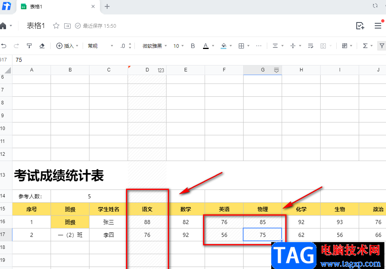Select the cell 一（2）班

(x=70, y=235)
